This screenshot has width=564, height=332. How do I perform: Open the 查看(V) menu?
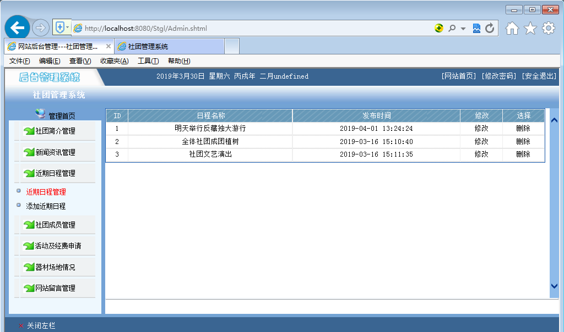click(x=80, y=61)
